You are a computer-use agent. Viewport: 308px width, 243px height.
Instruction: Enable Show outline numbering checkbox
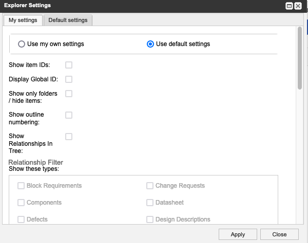pyautogui.click(x=69, y=115)
